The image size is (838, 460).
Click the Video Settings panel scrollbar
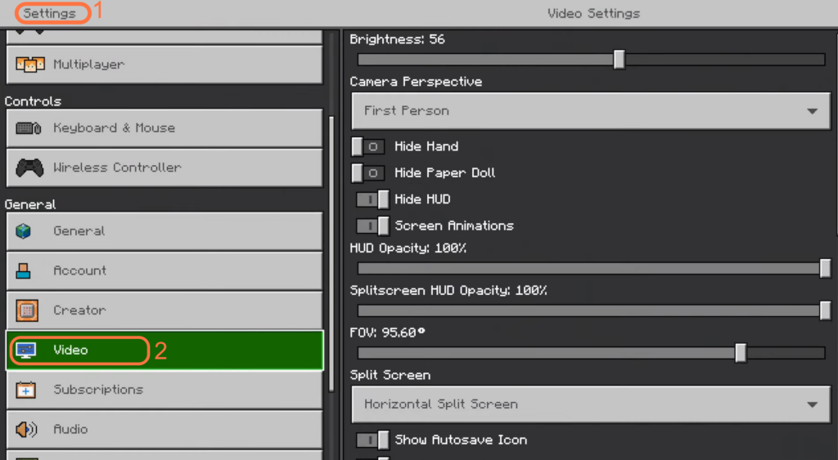836,133
